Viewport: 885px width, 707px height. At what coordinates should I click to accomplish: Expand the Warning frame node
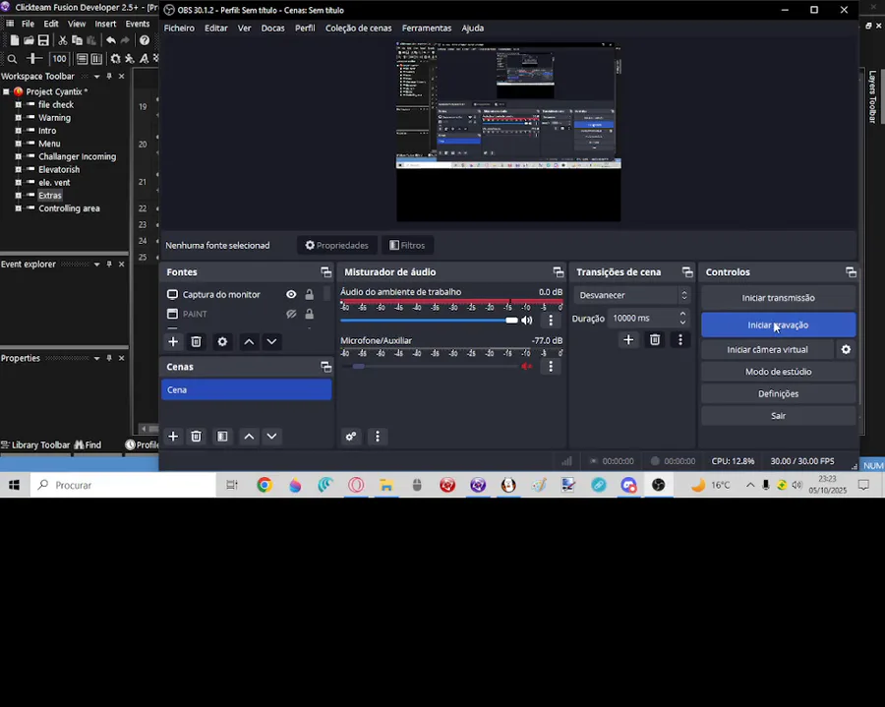click(x=18, y=117)
